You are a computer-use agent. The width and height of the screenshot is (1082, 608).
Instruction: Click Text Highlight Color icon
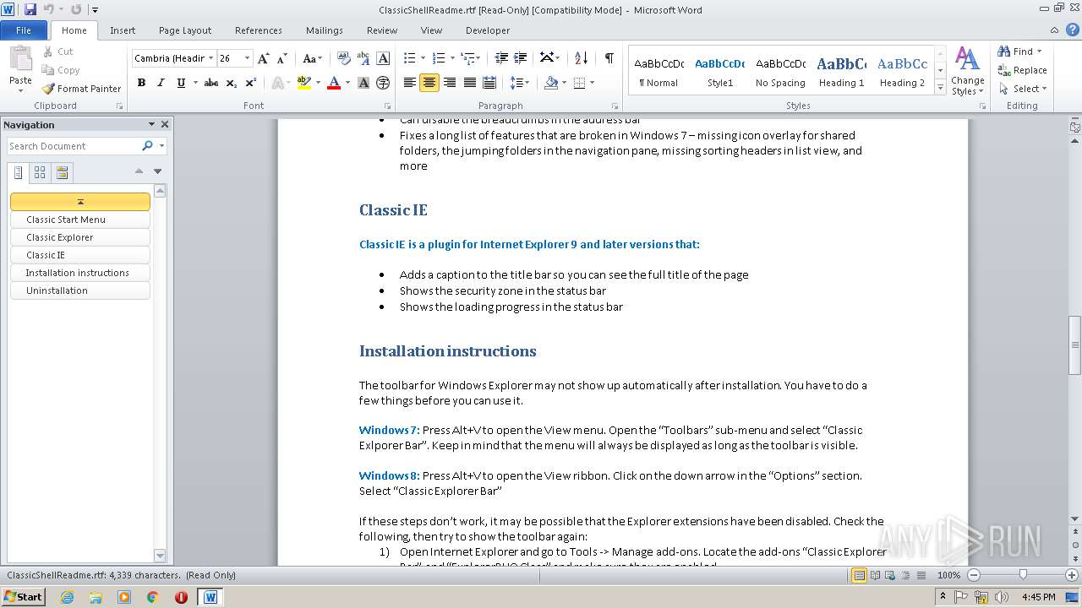(304, 83)
